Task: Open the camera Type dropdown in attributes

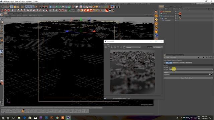Action: [x=191, y=69]
